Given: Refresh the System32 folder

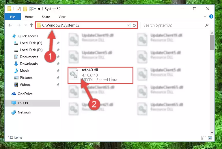Looking at the screenshot, I should pyautogui.click(x=134, y=25).
